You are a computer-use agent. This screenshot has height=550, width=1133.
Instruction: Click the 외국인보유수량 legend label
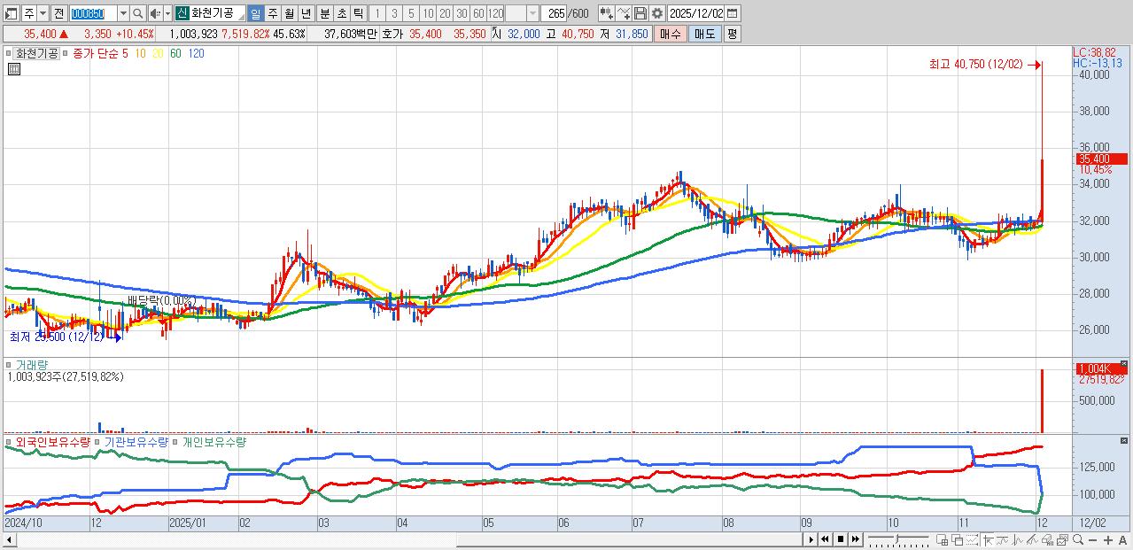click(x=53, y=441)
